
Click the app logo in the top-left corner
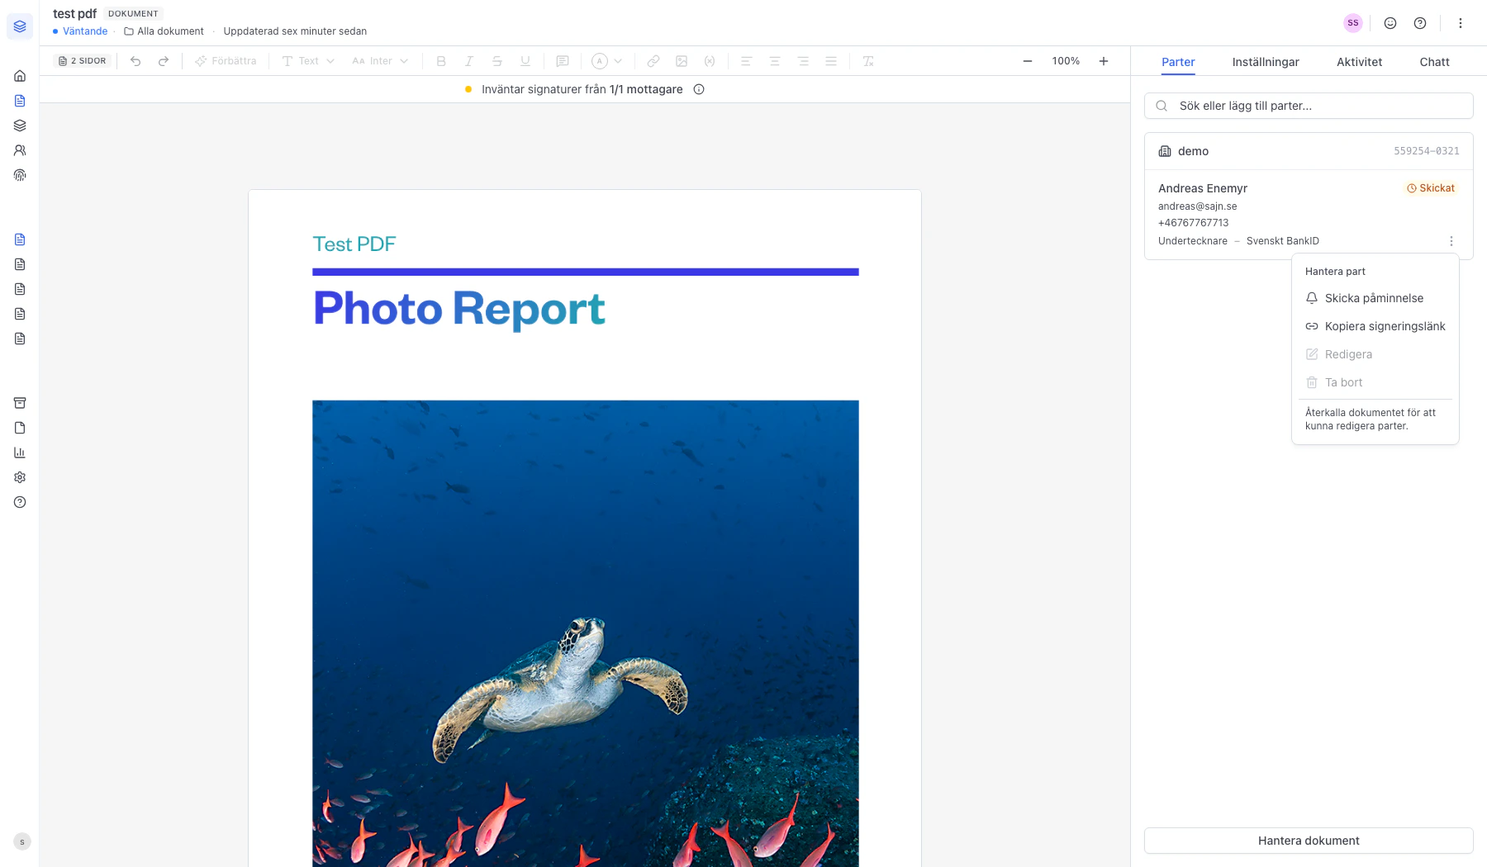[20, 26]
